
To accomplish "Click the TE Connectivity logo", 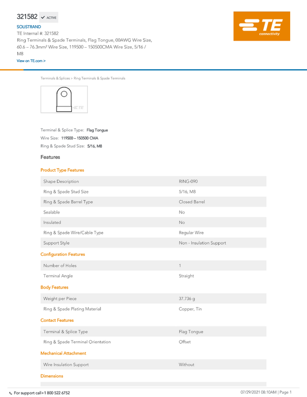I will pos(262,26).
